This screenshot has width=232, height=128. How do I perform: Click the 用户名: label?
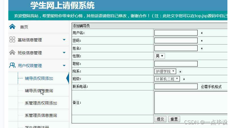(78, 33)
